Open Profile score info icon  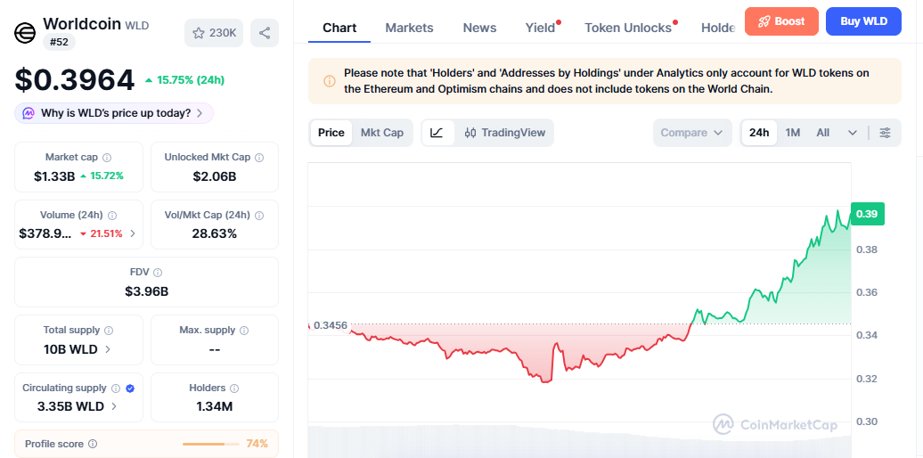point(93,444)
